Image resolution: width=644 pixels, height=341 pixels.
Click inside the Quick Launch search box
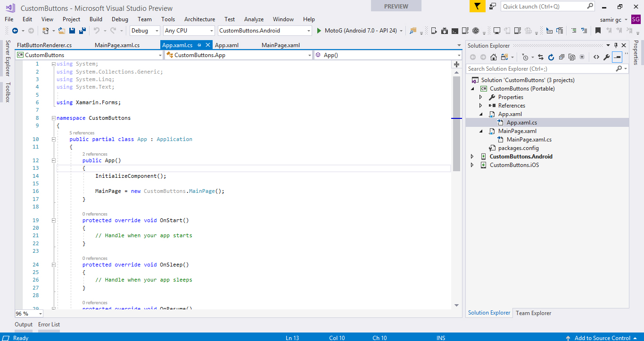pyautogui.click(x=542, y=6)
